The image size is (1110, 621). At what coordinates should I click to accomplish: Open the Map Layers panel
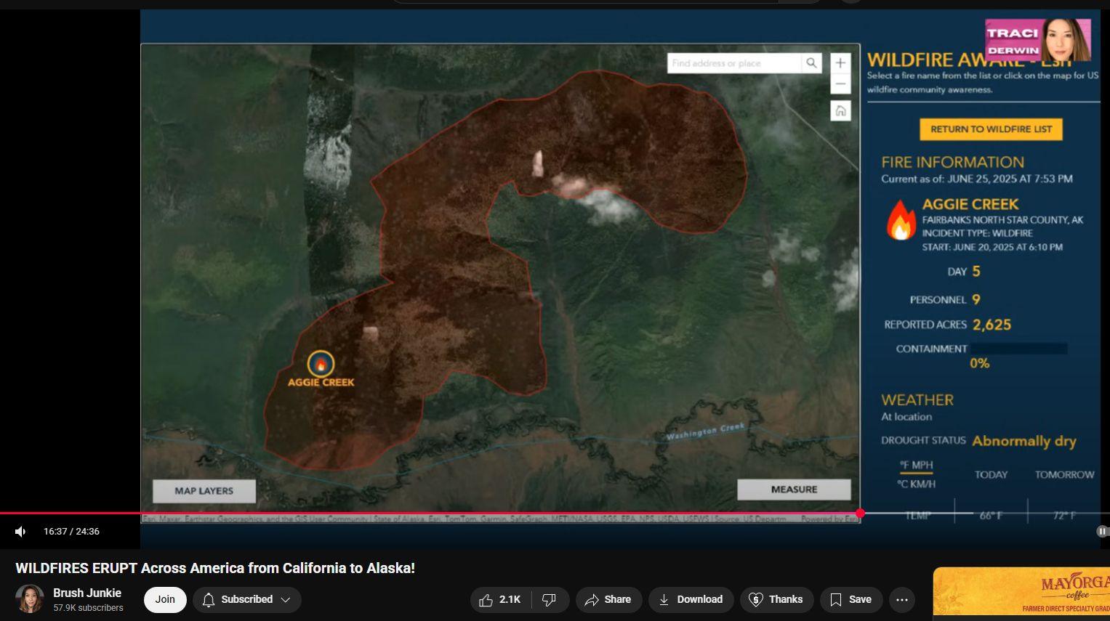204,491
